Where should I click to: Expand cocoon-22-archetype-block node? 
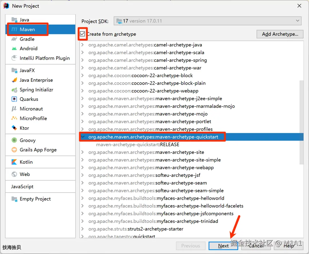(x=83, y=75)
